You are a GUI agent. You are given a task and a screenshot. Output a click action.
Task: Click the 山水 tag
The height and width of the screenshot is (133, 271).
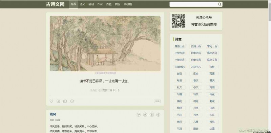212,108
